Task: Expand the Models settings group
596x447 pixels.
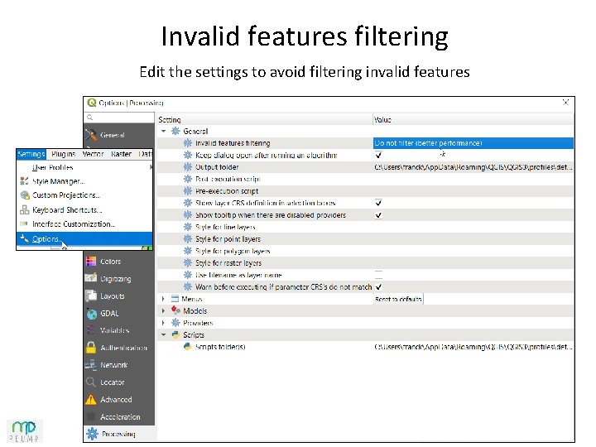Action: [163, 310]
